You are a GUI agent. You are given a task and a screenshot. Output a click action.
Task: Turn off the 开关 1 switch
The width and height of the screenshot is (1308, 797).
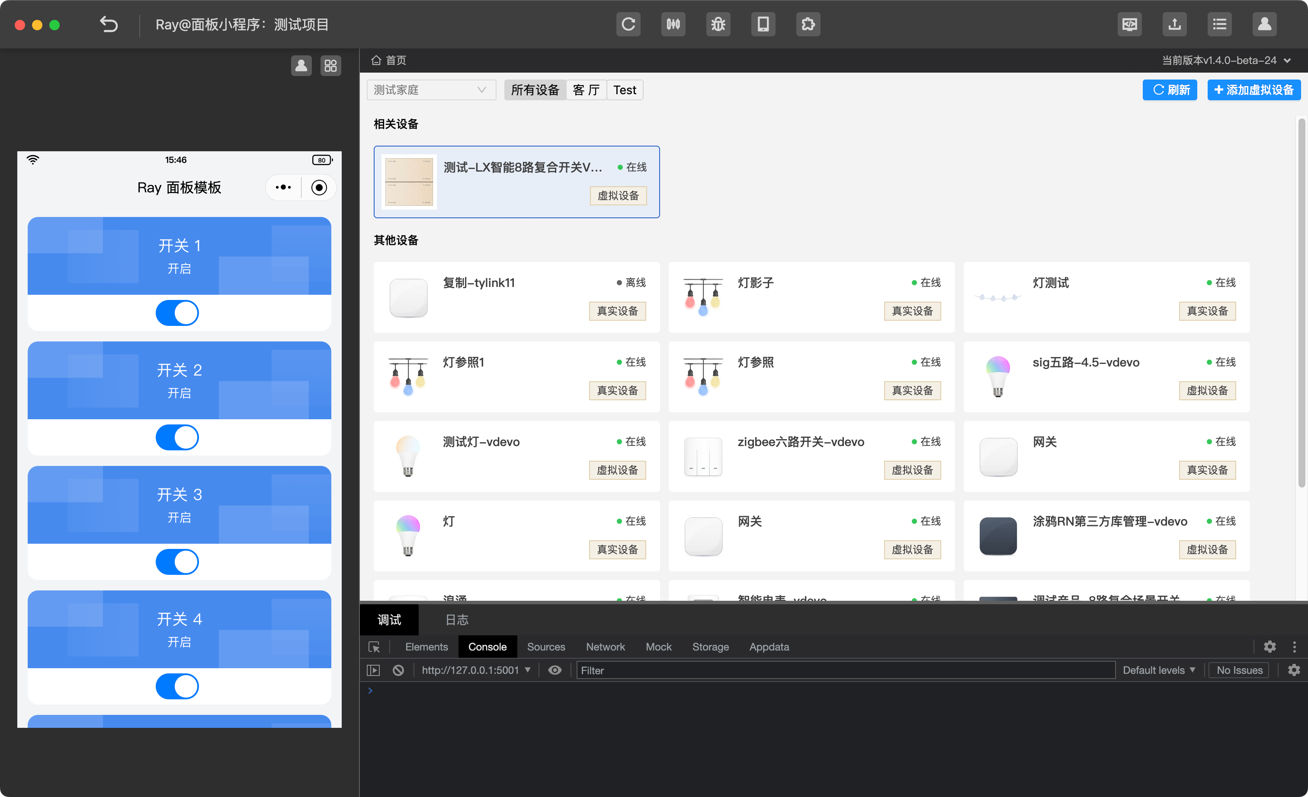[x=177, y=313]
